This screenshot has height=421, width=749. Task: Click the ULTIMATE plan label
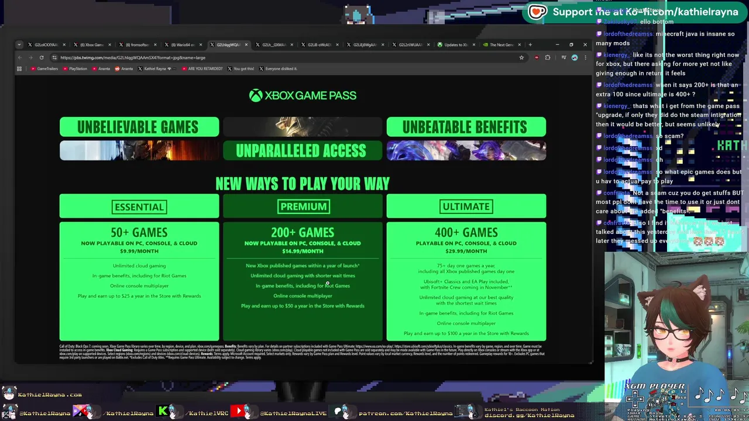click(466, 206)
